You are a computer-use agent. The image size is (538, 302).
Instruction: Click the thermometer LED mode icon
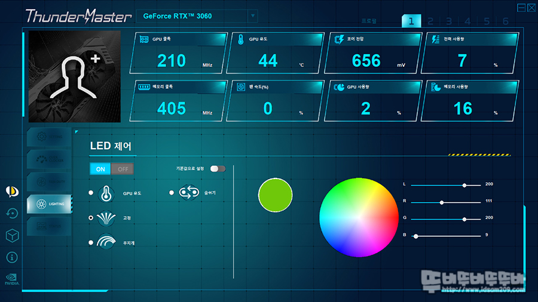click(106, 193)
